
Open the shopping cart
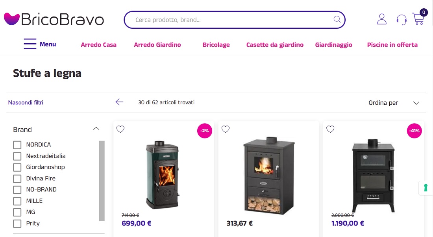pyautogui.click(x=418, y=19)
